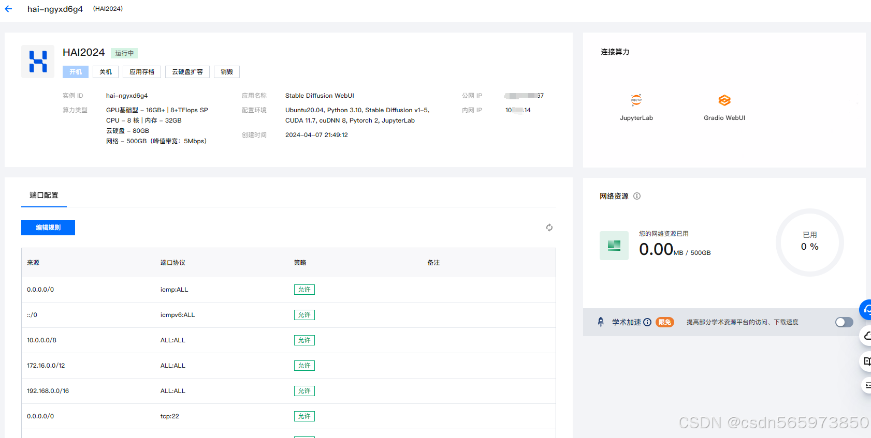Switch to 端口配置 tab

(x=44, y=195)
